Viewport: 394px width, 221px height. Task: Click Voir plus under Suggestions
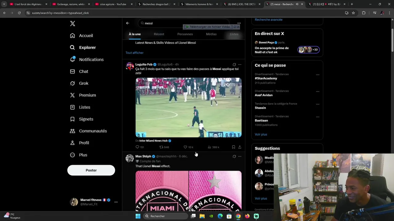tap(261, 199)
